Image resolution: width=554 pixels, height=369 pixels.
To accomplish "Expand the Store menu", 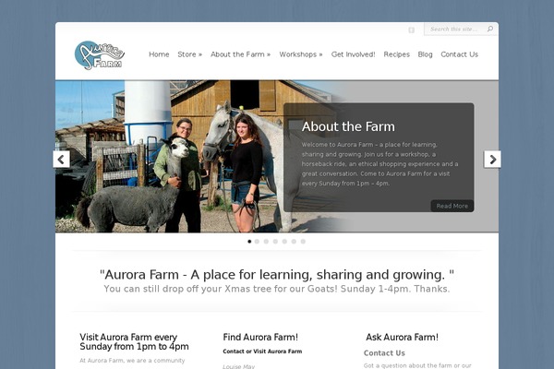I will [x=189, y=54].
